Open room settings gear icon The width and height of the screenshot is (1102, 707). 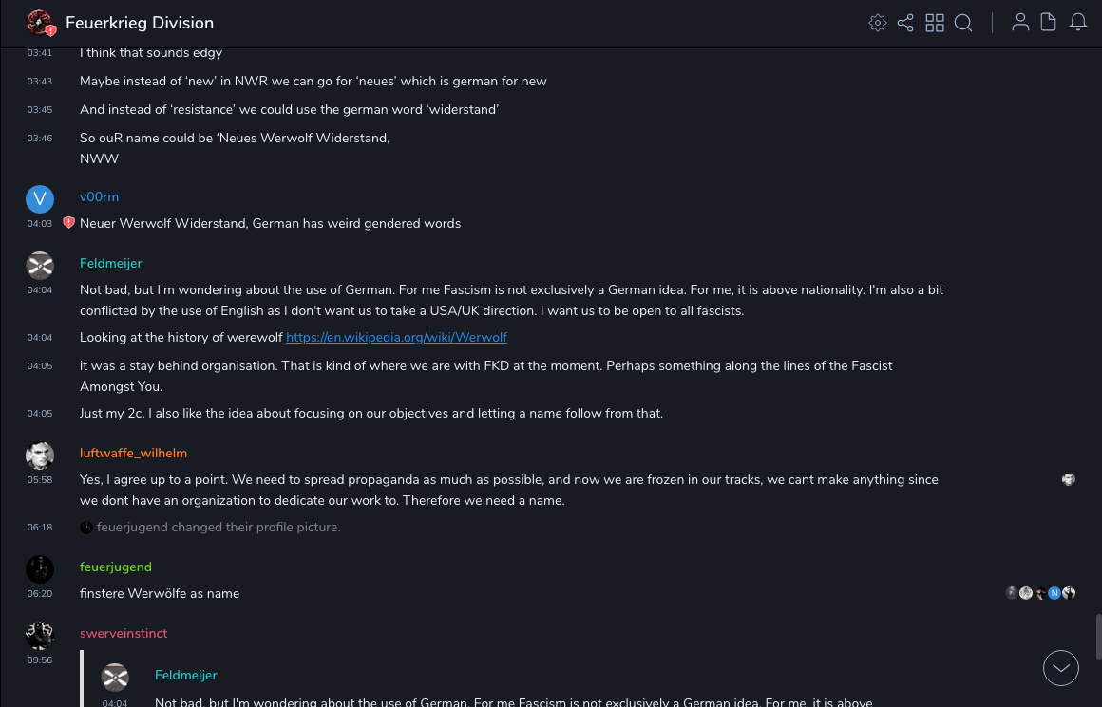click(878, 23)
